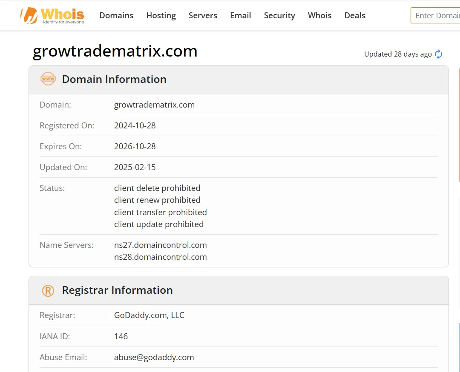Open the Deals menu
The image size is (460, 372).
pos(355,16)
